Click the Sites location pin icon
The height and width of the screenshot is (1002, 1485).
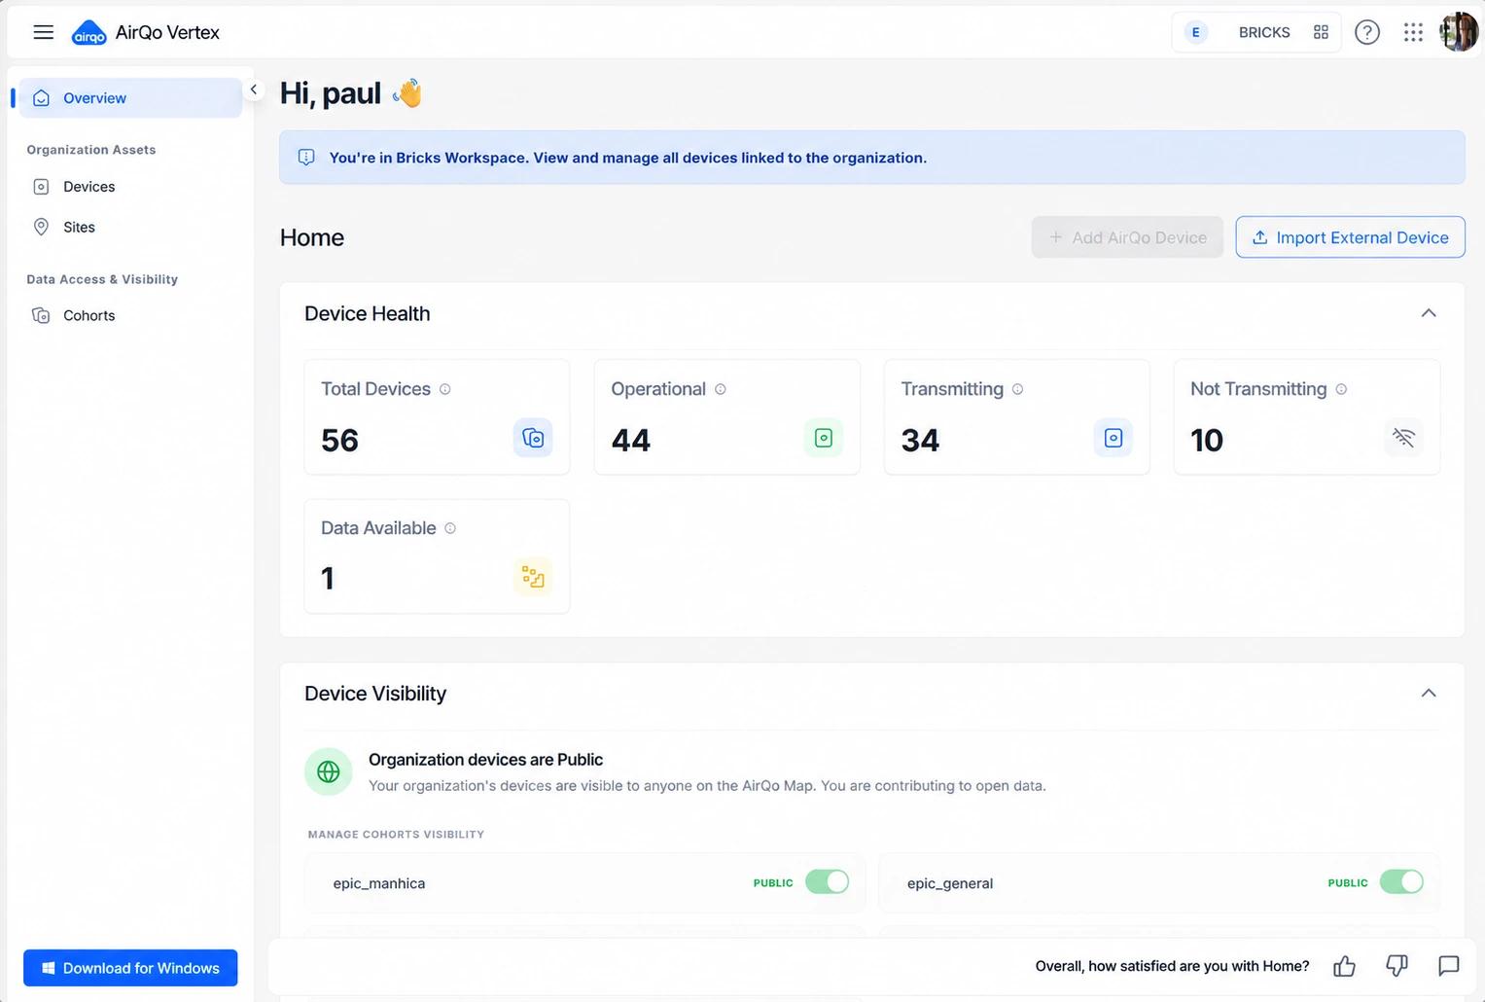click(41, 228)
